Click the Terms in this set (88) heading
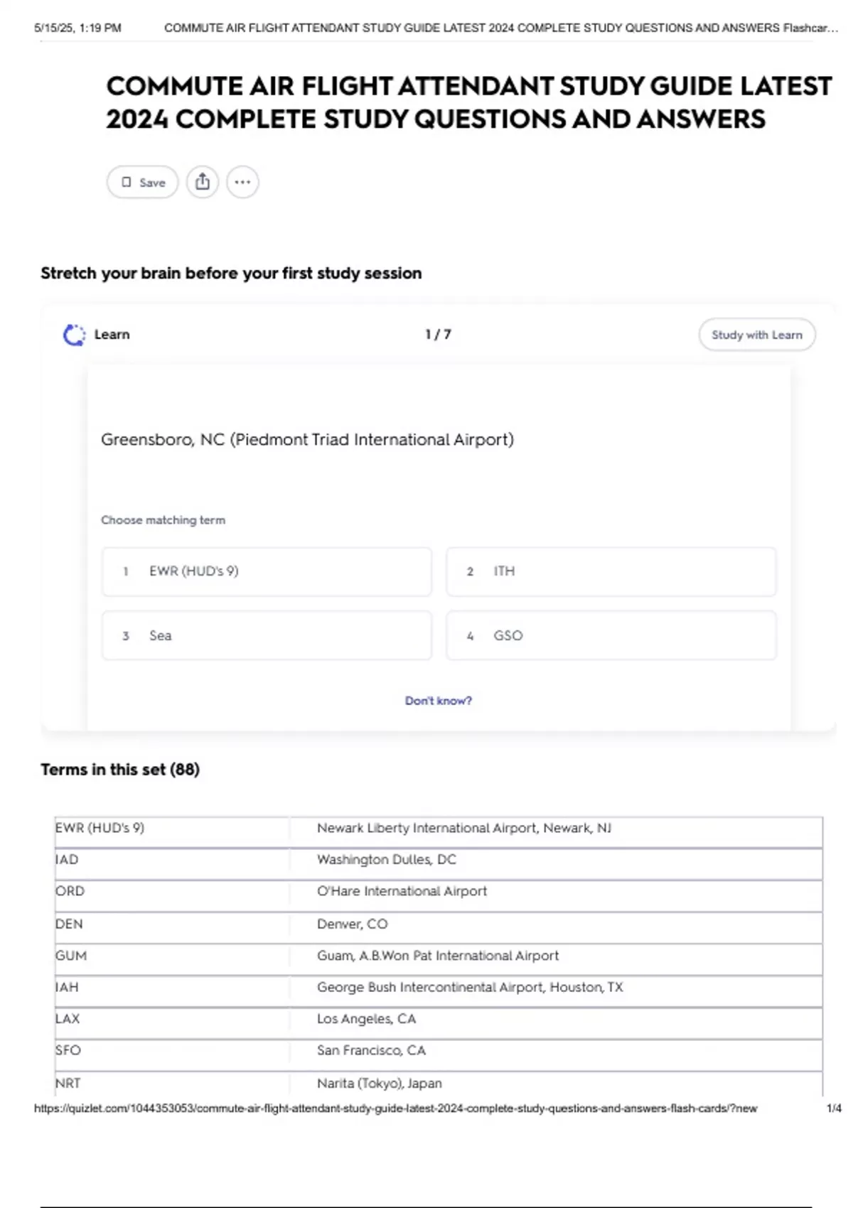The height and width of the screenshot is (1208, 853). pos(120,770)
